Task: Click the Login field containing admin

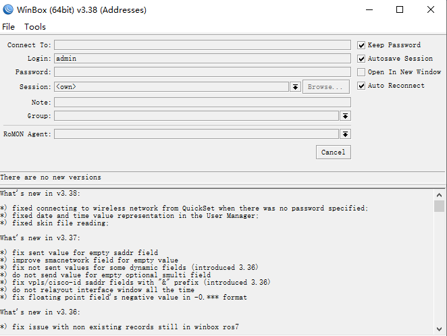Action: click(x=203, y=59)
